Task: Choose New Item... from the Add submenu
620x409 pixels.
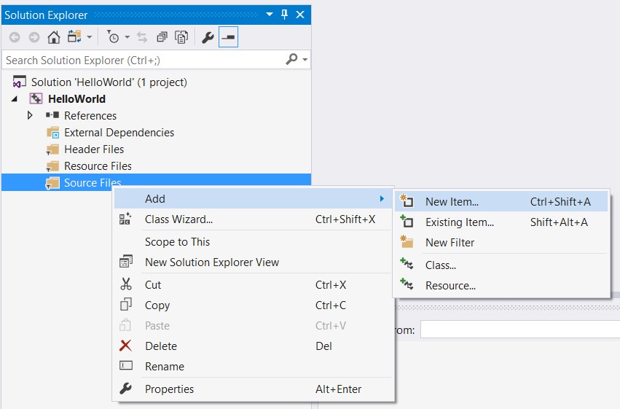Action: (452, 202)
